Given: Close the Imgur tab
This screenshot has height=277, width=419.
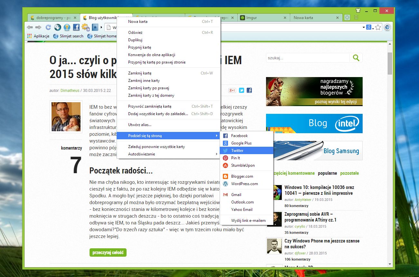Looking at the screenshot, I should click(285, 18).
